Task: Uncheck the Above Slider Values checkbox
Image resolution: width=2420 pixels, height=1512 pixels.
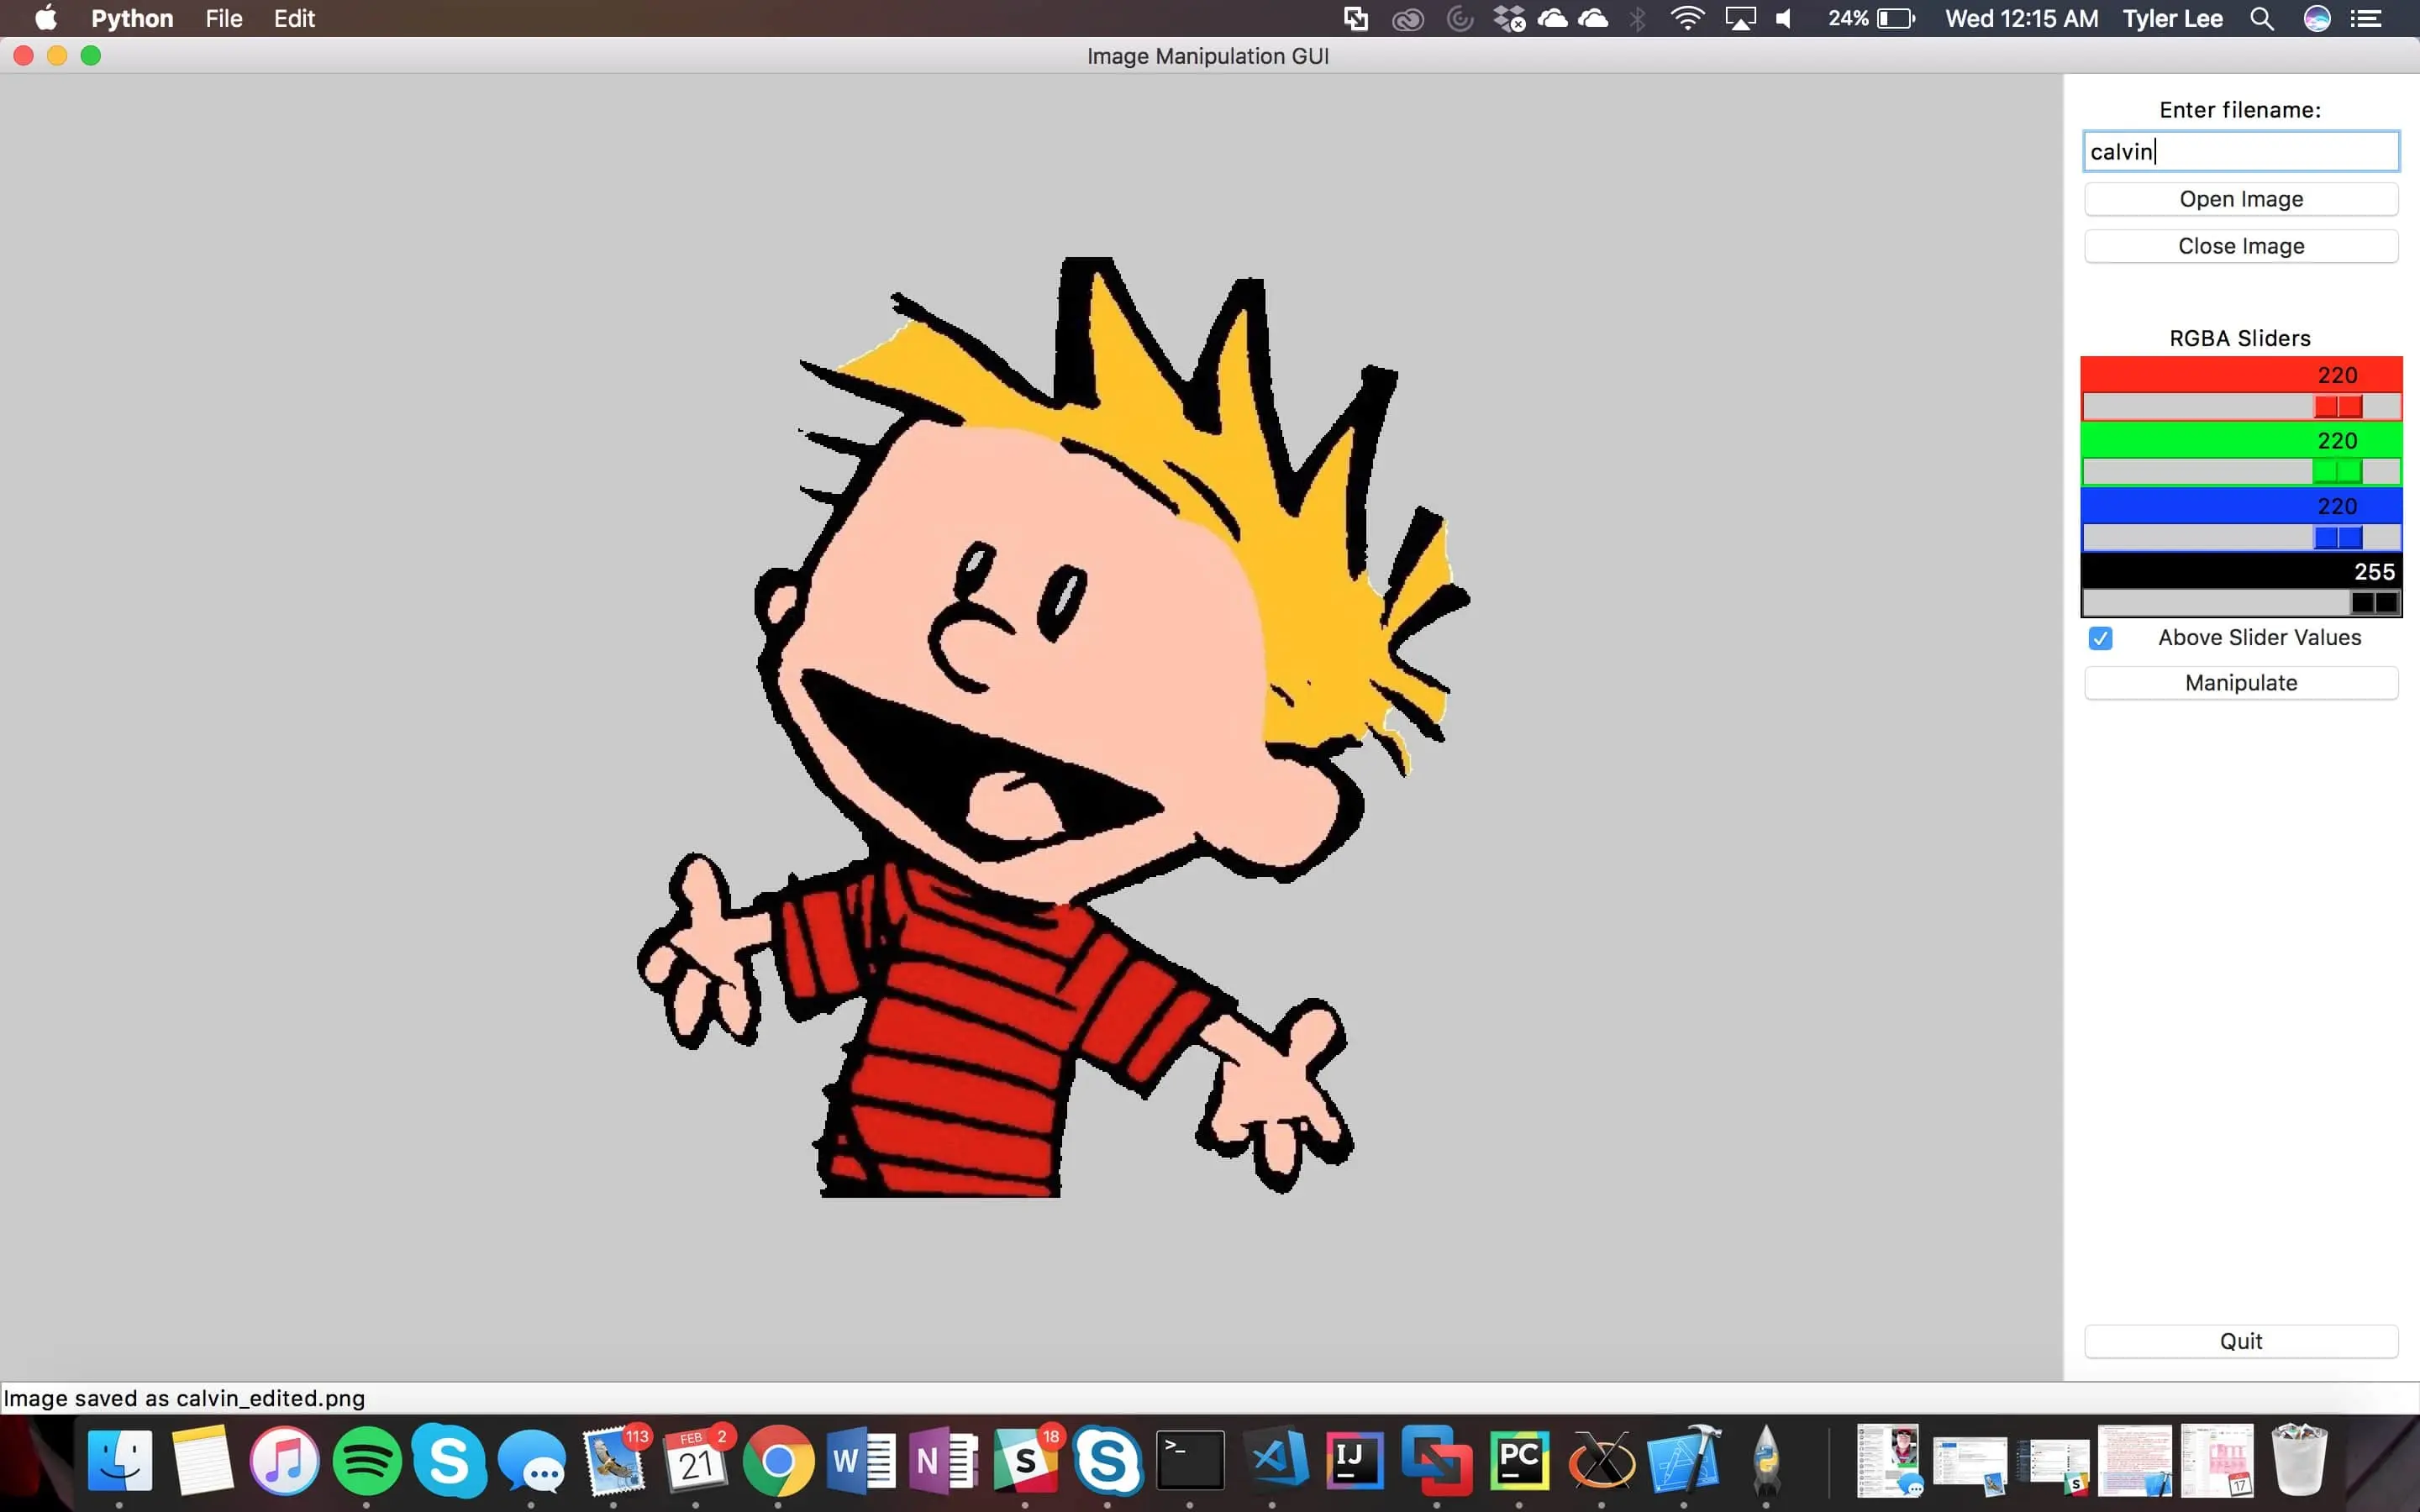Action: tap(2102, 638)
